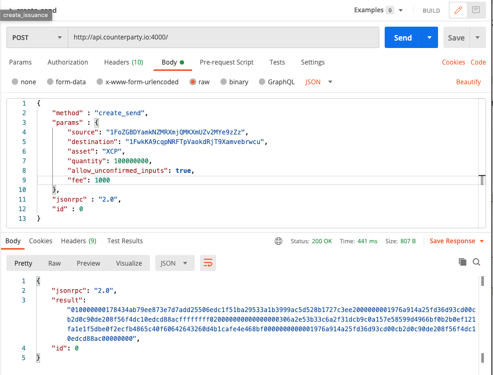Switch response view to Raw
Viewport: 493px width, 375px height.
pyautogui.click(x=54, y=263)
